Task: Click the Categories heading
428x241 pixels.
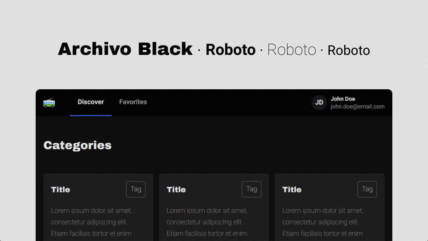Action: pos(78,145)
